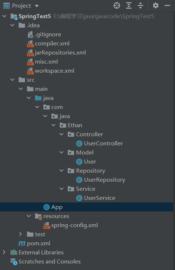Expand the test folder
Screen dimensions: 175x270
[x=20, y=234]
